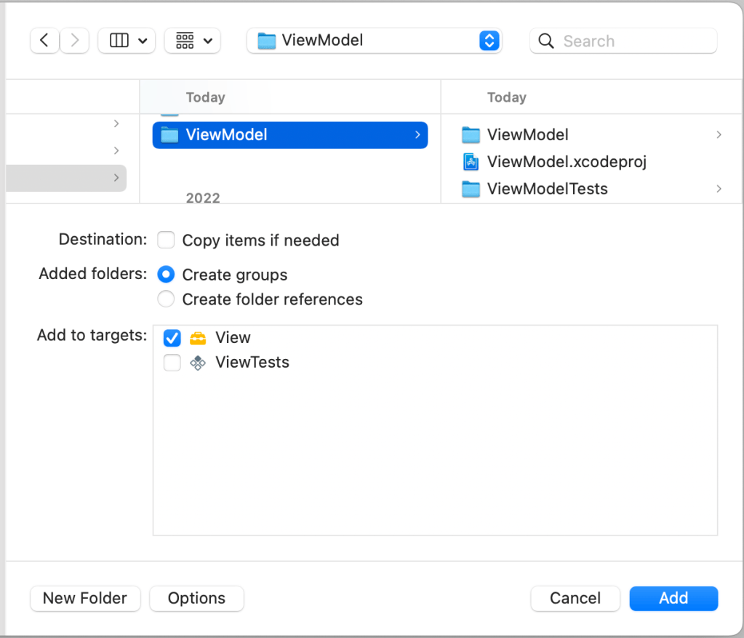Click the Add button

(673, 598)
